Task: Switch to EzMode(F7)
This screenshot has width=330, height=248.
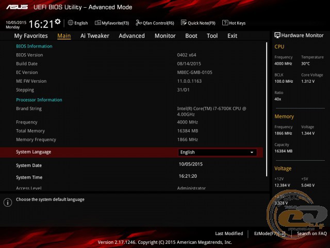Action: (x=270, y=234)
